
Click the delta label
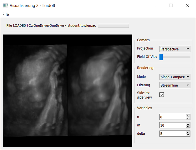[141, 134]
